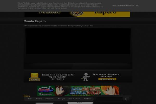Open the Street arte menu item
Screen dimensions: 156x104
point(50,99)
